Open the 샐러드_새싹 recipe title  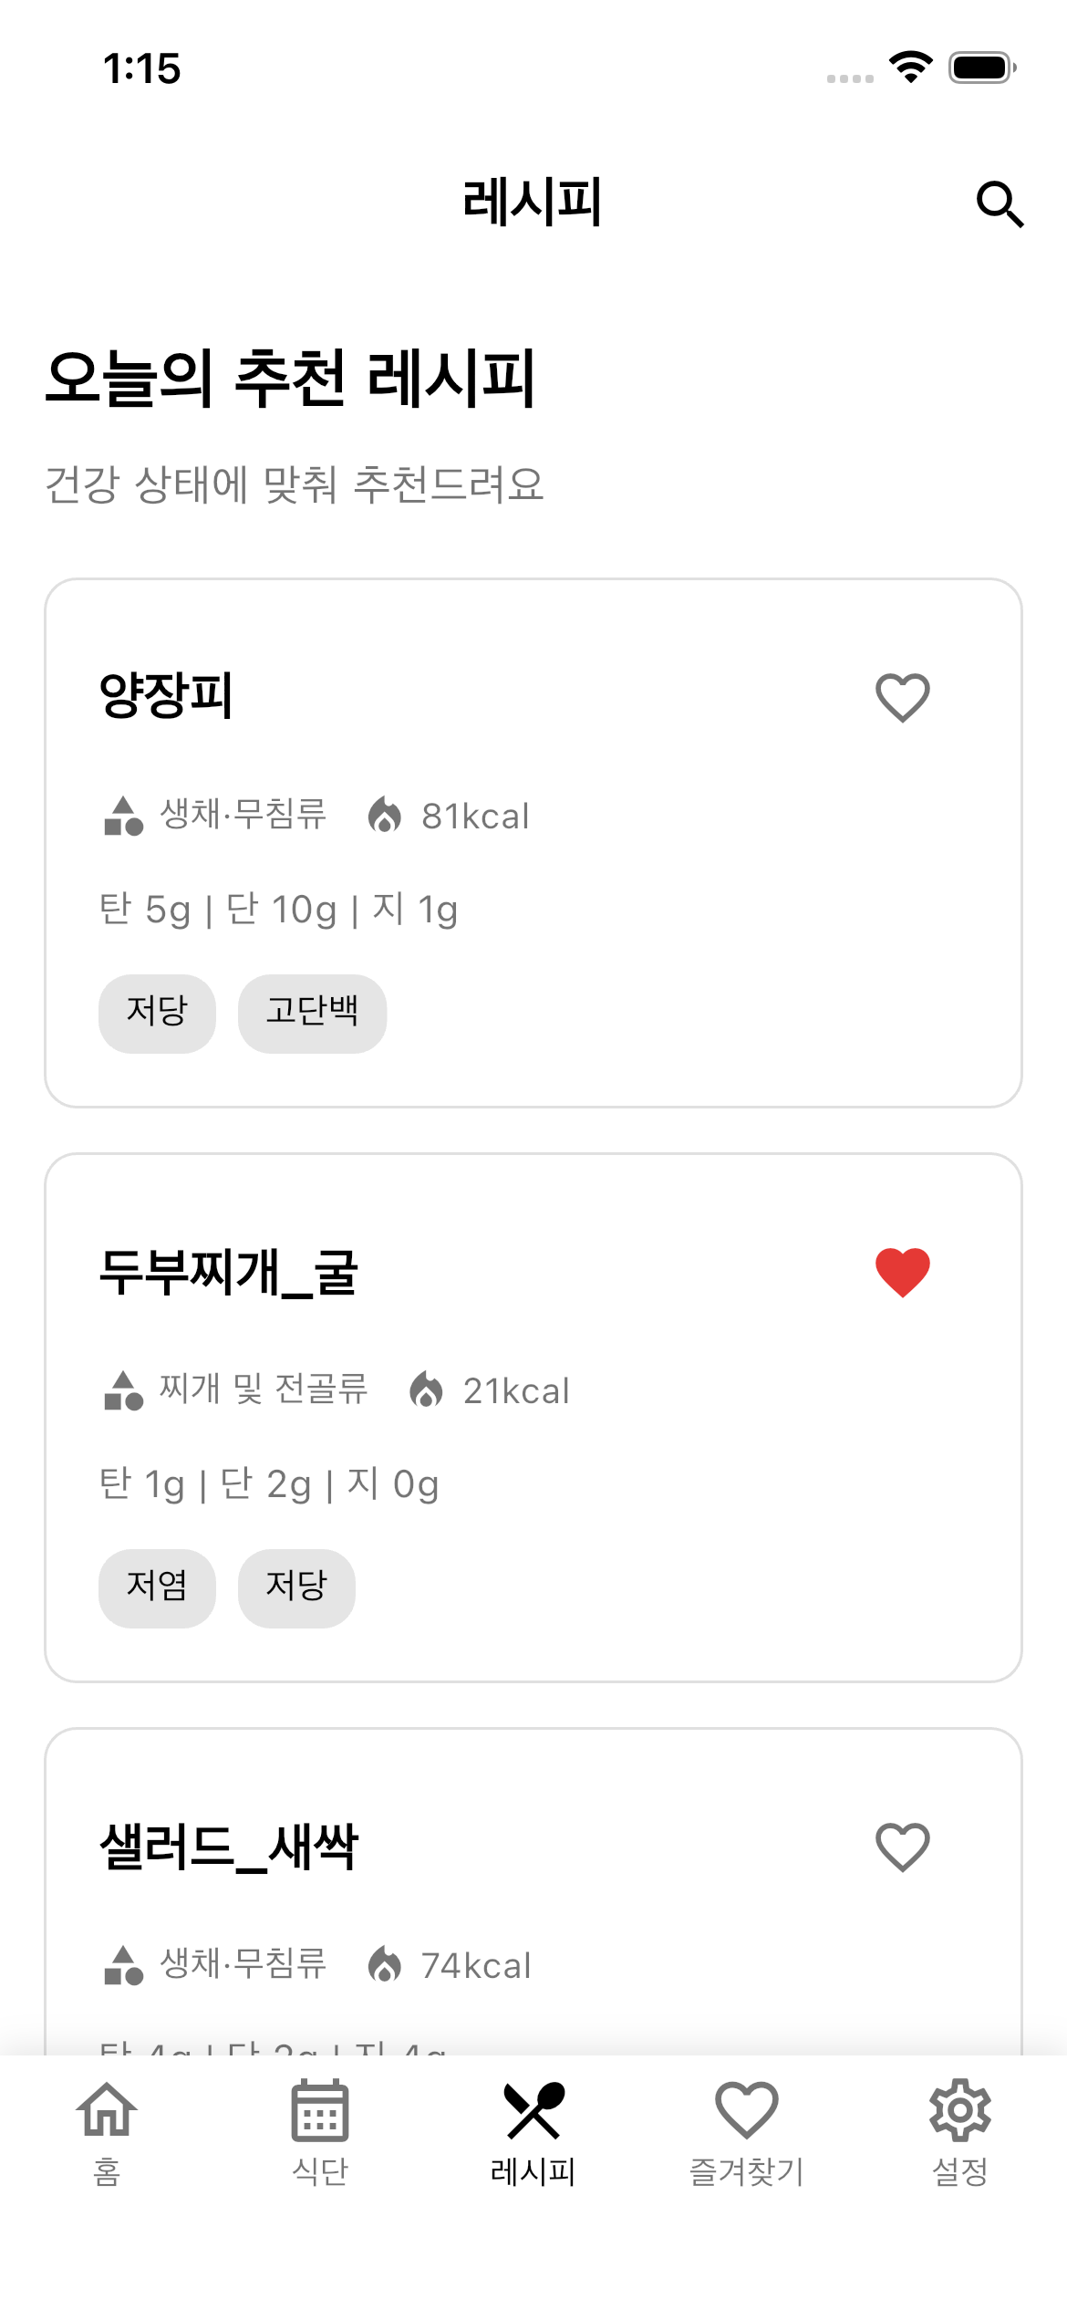pos(228,1847)
